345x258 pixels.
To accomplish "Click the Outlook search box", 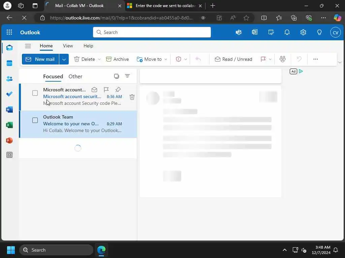I will (x=152, y=32).
